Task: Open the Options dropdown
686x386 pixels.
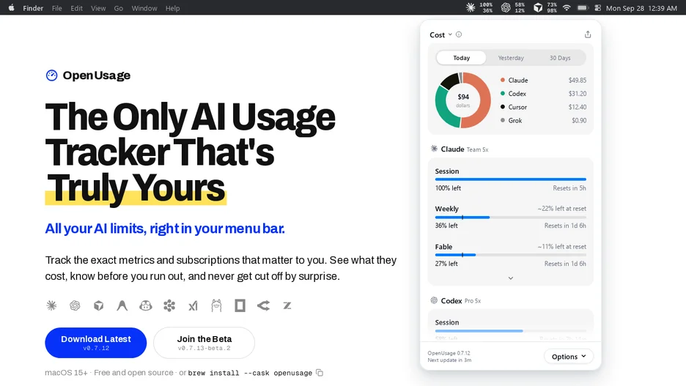Action: tap(568, 356)
